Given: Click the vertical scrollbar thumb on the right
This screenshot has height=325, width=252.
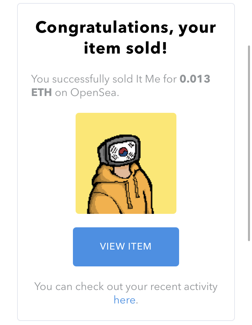Looking at the screenshot, I should coord(249,141).
